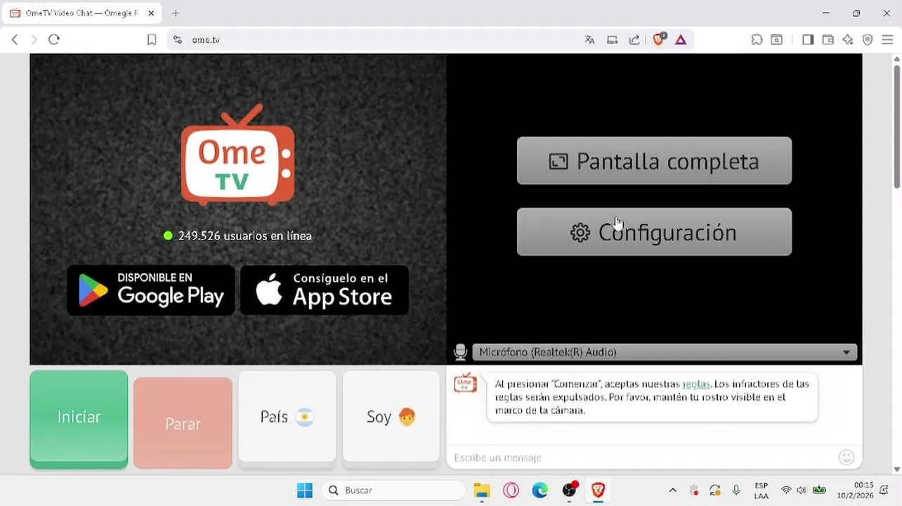
Task: Open the browser hamburger main menu
Action: tap(887, 40)
